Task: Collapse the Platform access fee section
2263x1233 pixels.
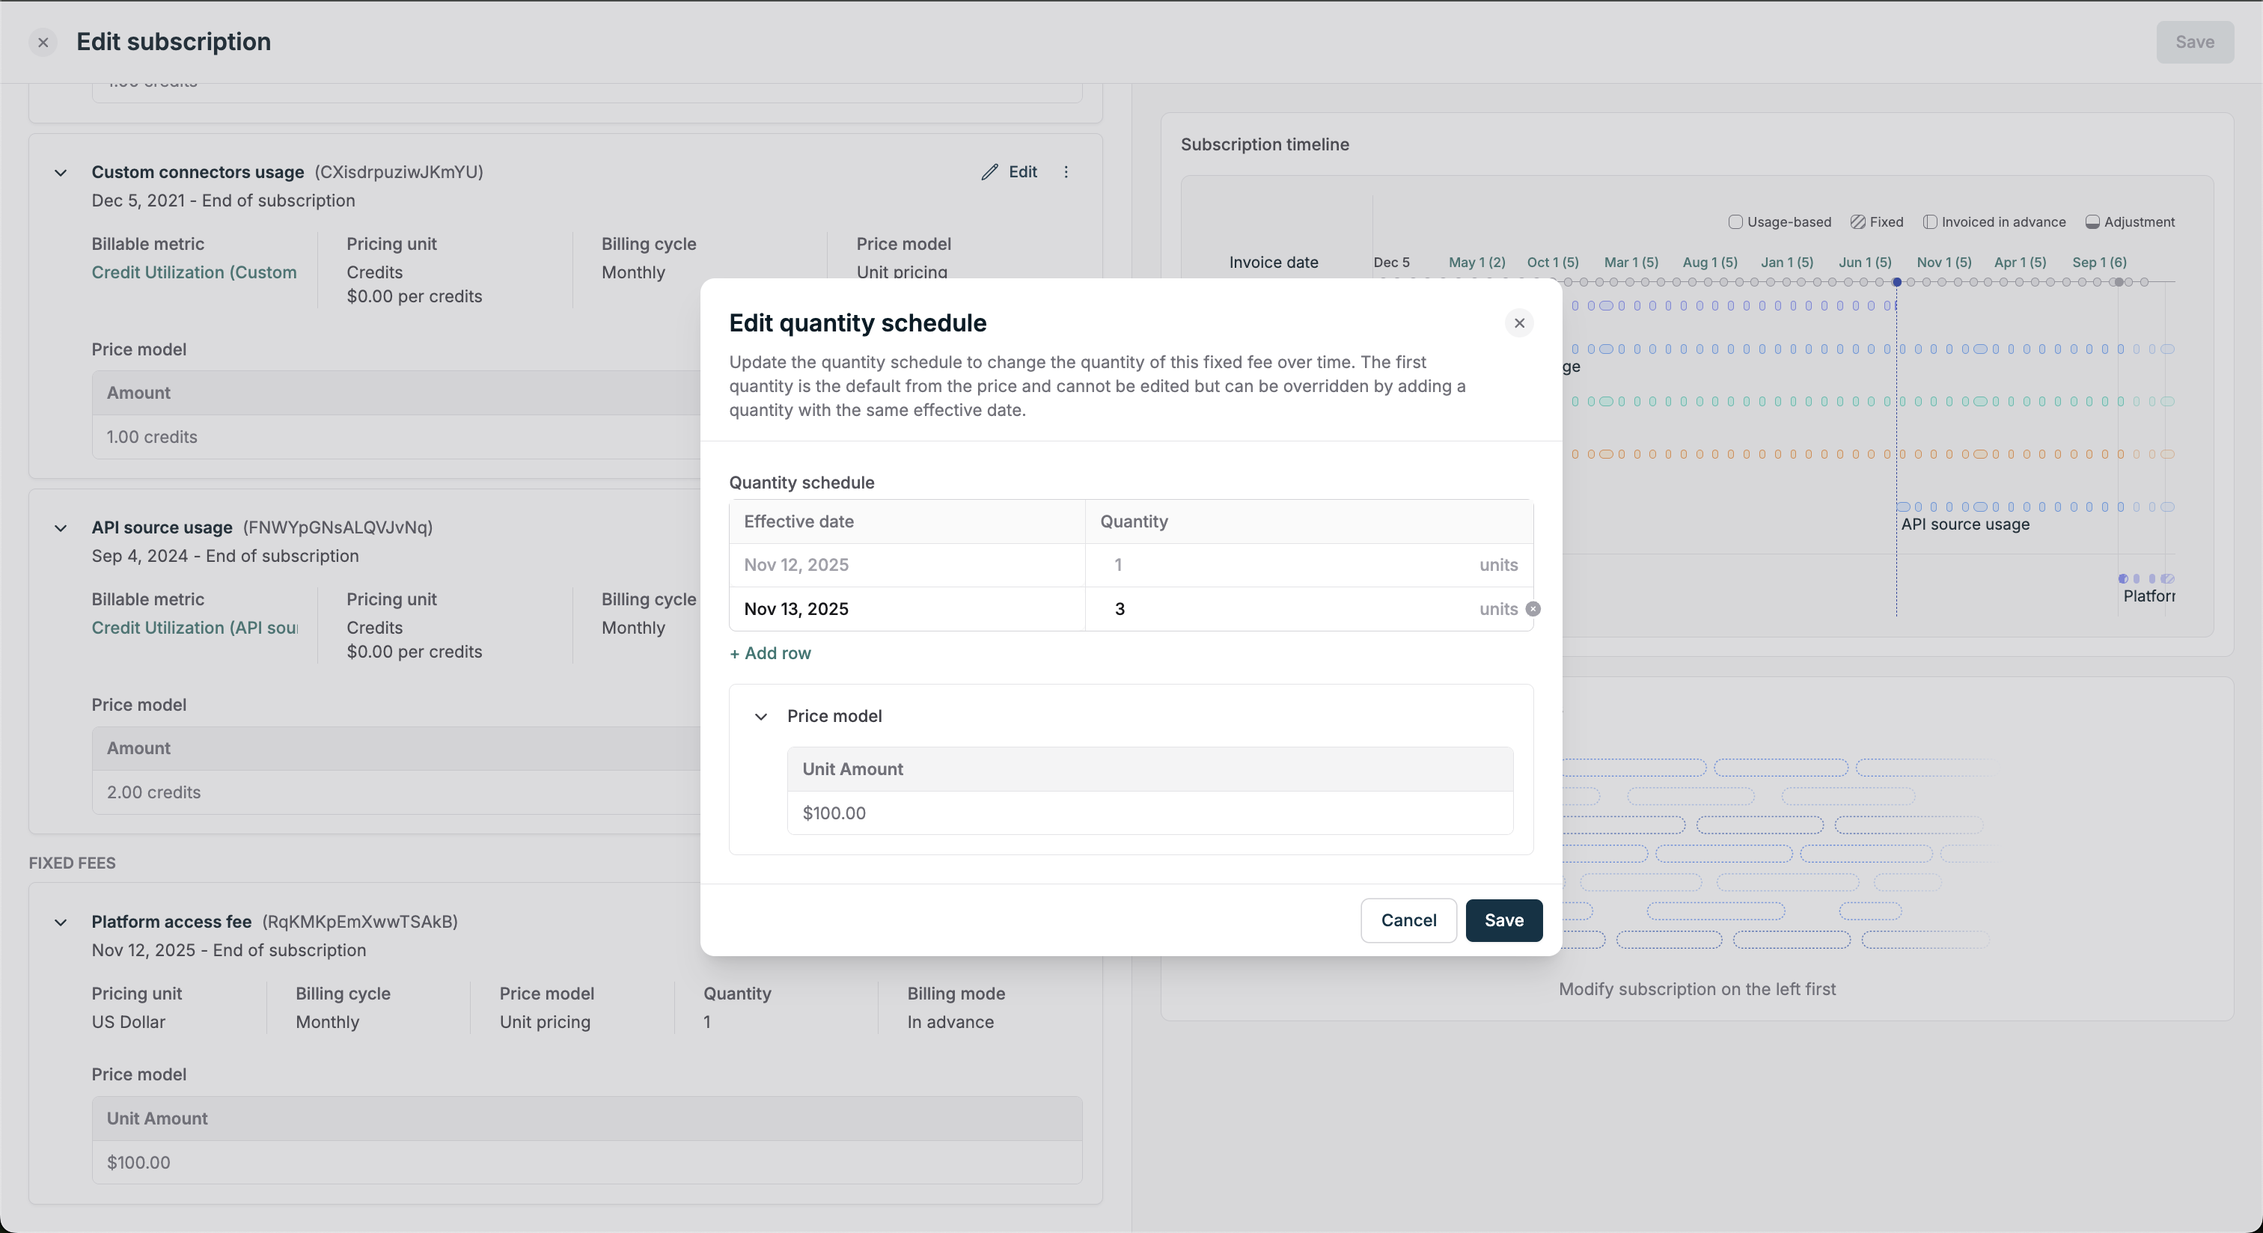Action: tap(61, 922)
